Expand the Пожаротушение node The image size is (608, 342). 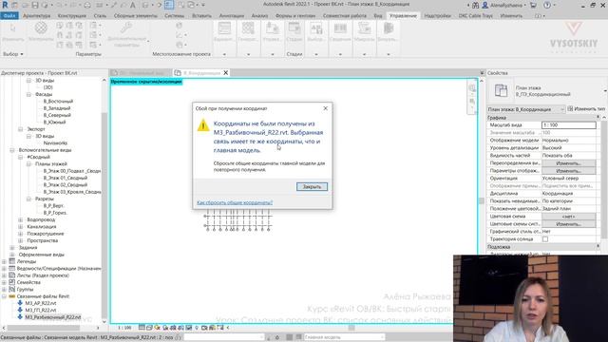(x=21, y=234)
